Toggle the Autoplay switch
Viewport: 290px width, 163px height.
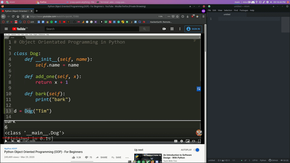coord(196,150)
